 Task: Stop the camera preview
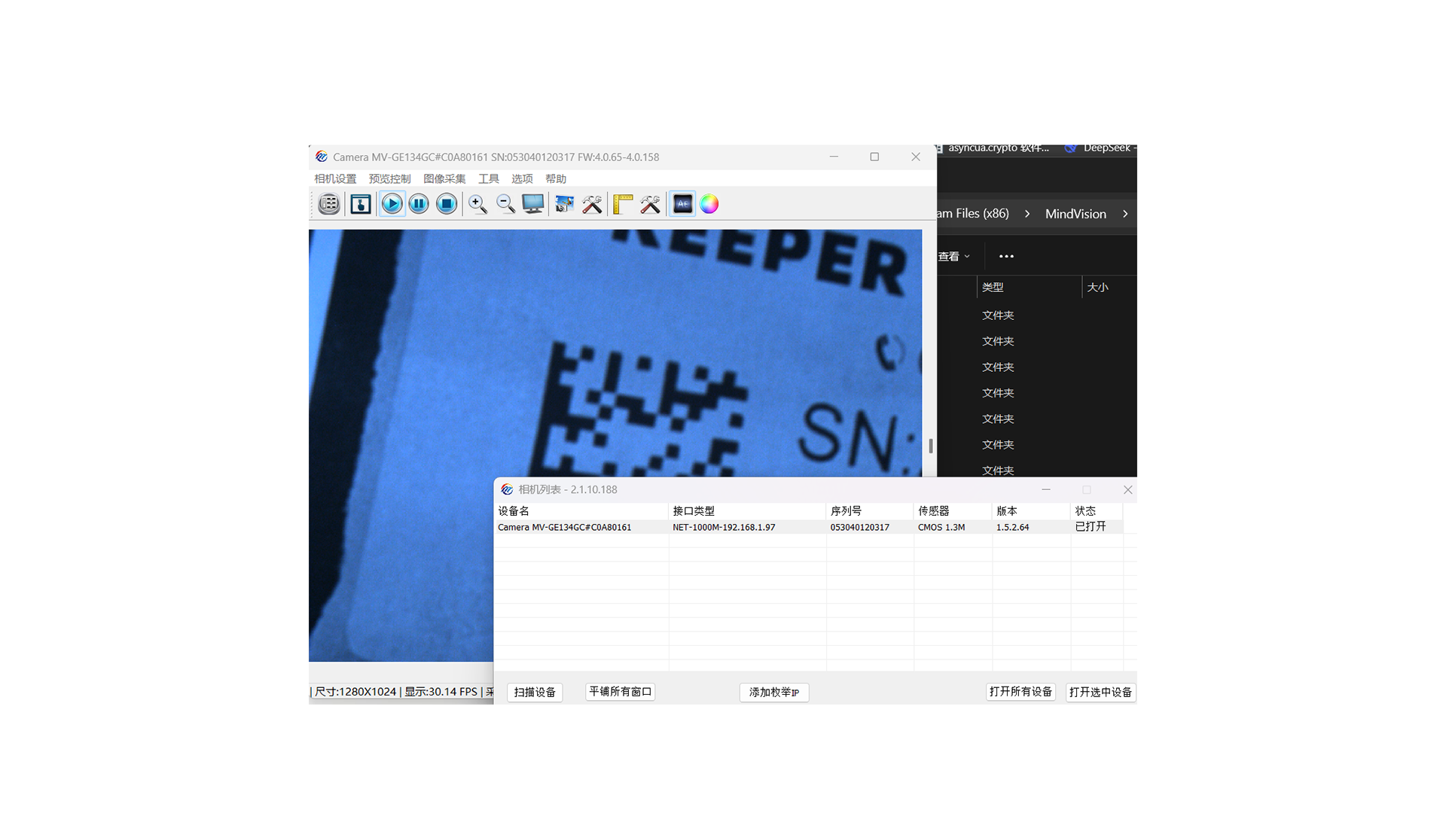pyautogui.click(x=447, y=204)
